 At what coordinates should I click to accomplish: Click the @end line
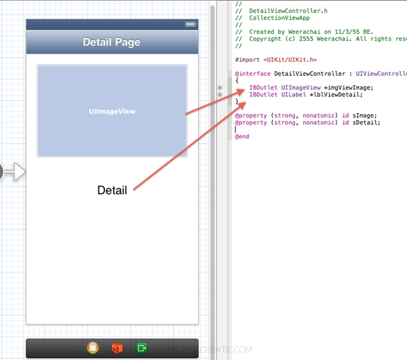[242, 136]
